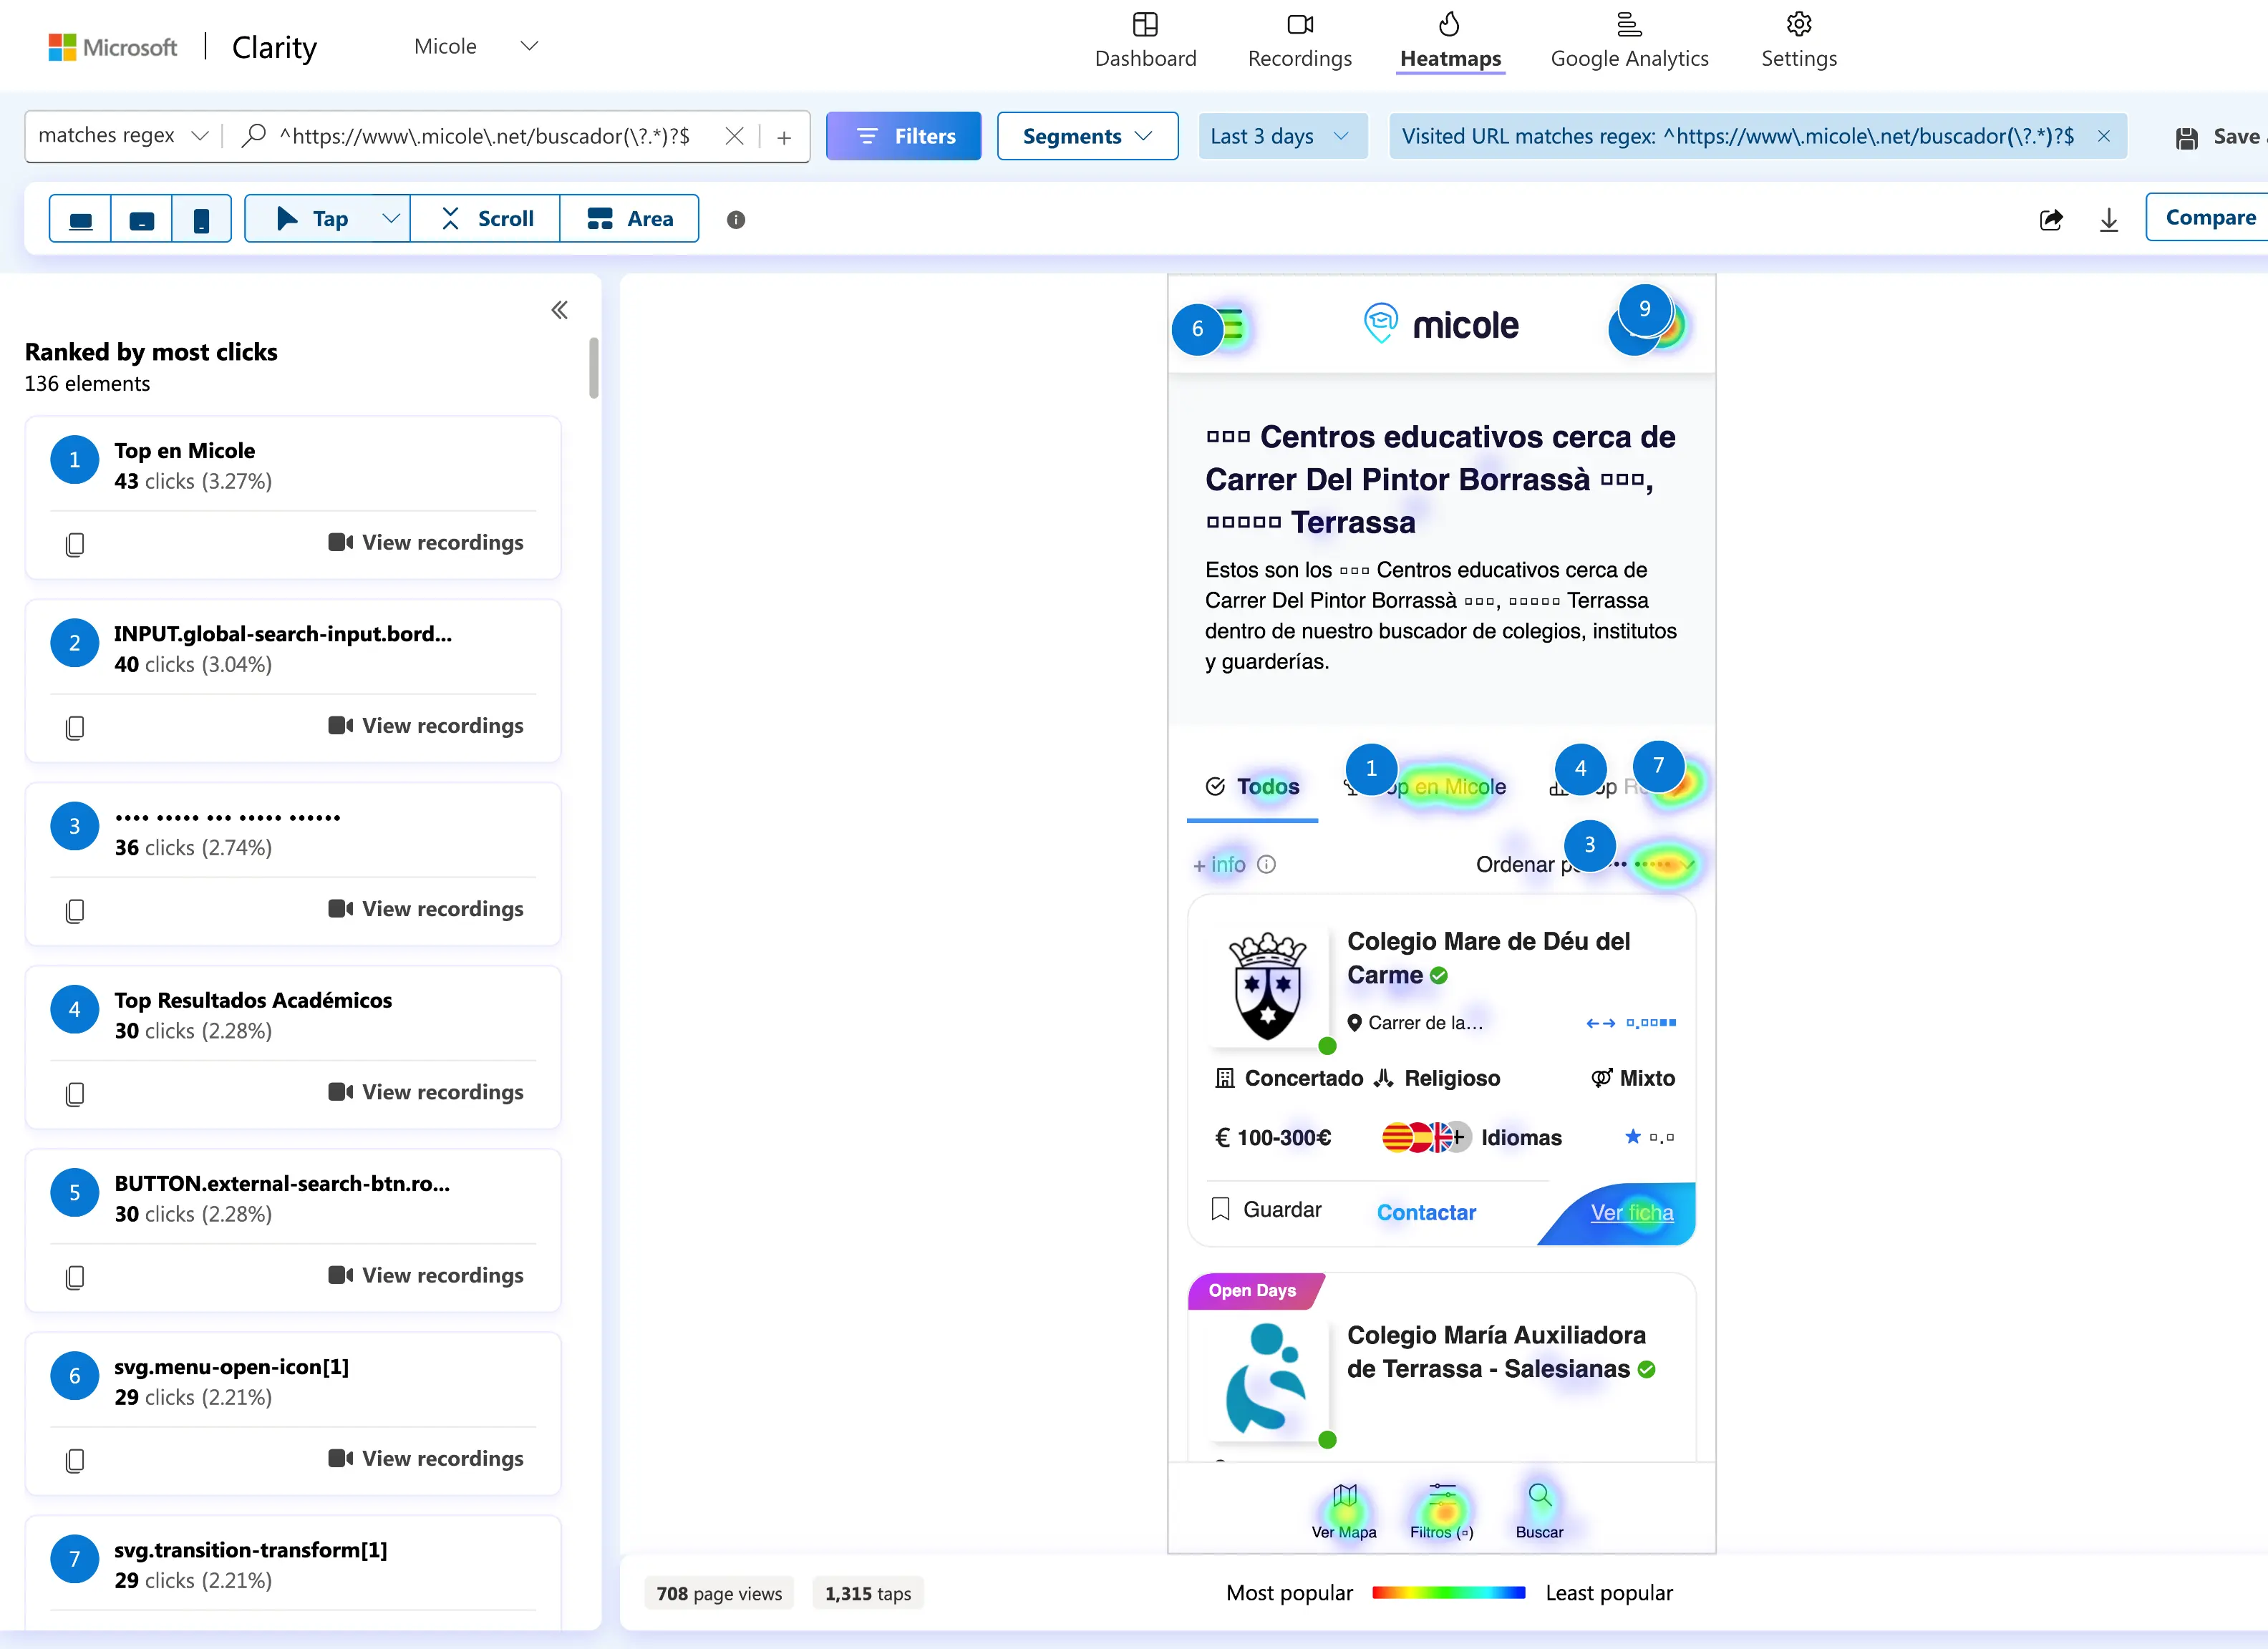Click the Colegio María Auxiliadora logo thumbnail
The height and width of the screenshot is (1649, 2268).
(1268, 1379)
